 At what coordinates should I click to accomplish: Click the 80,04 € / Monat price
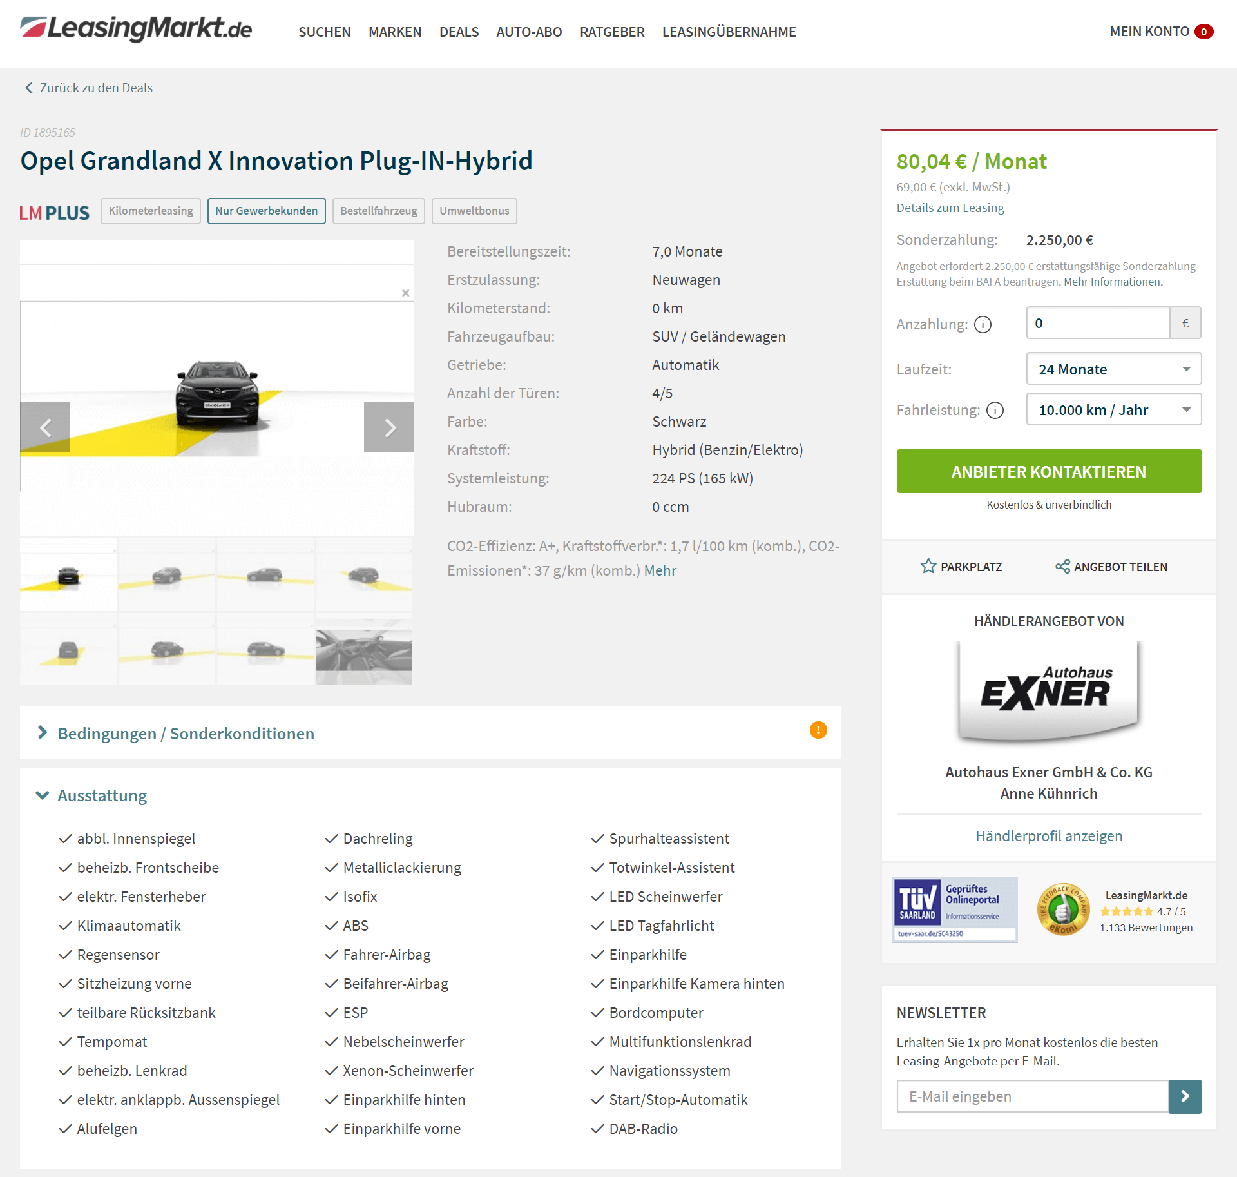[971, 161]
